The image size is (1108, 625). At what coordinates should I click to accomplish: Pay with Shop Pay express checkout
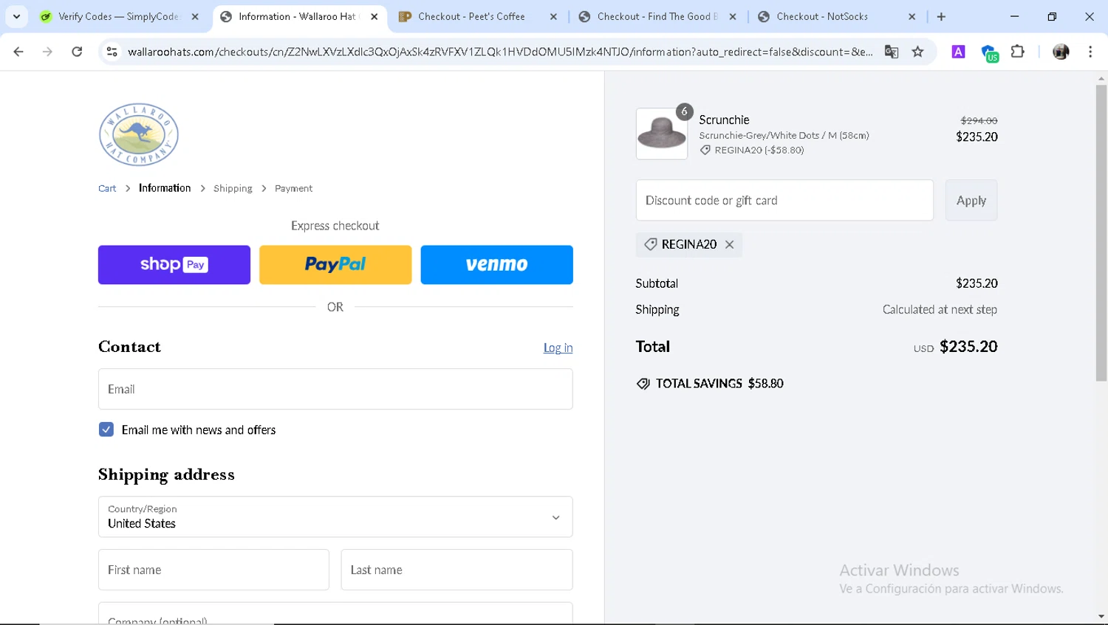[174, 264]
